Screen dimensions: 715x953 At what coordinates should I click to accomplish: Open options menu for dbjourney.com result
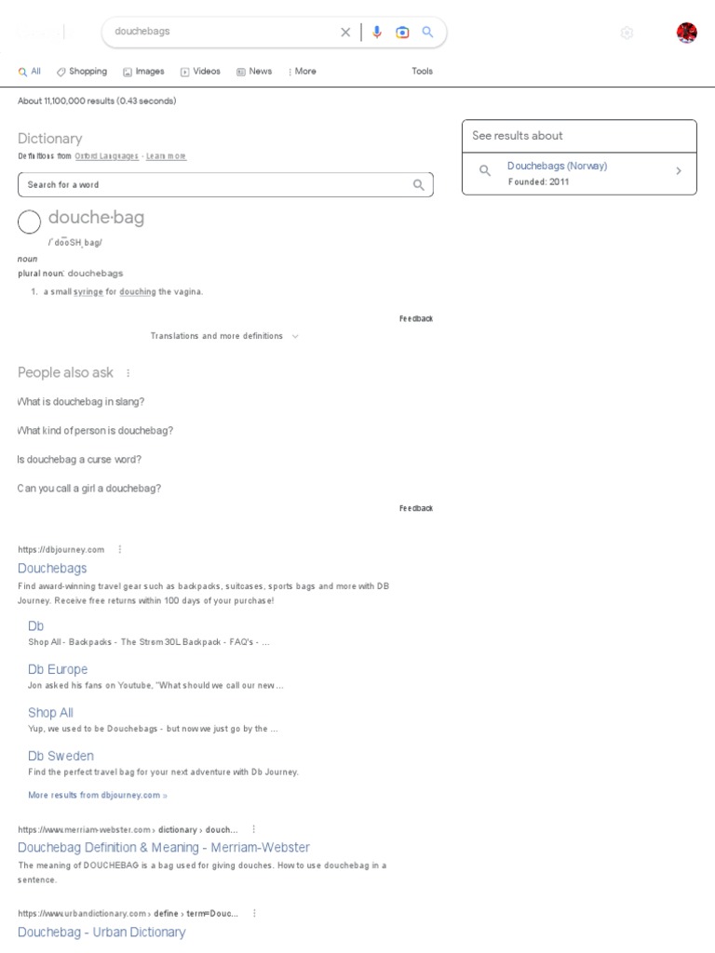[x=120, y=549]
